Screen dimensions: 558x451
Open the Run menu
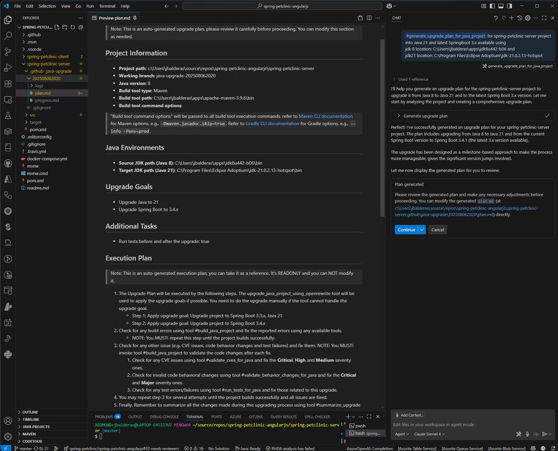point(90,6)
